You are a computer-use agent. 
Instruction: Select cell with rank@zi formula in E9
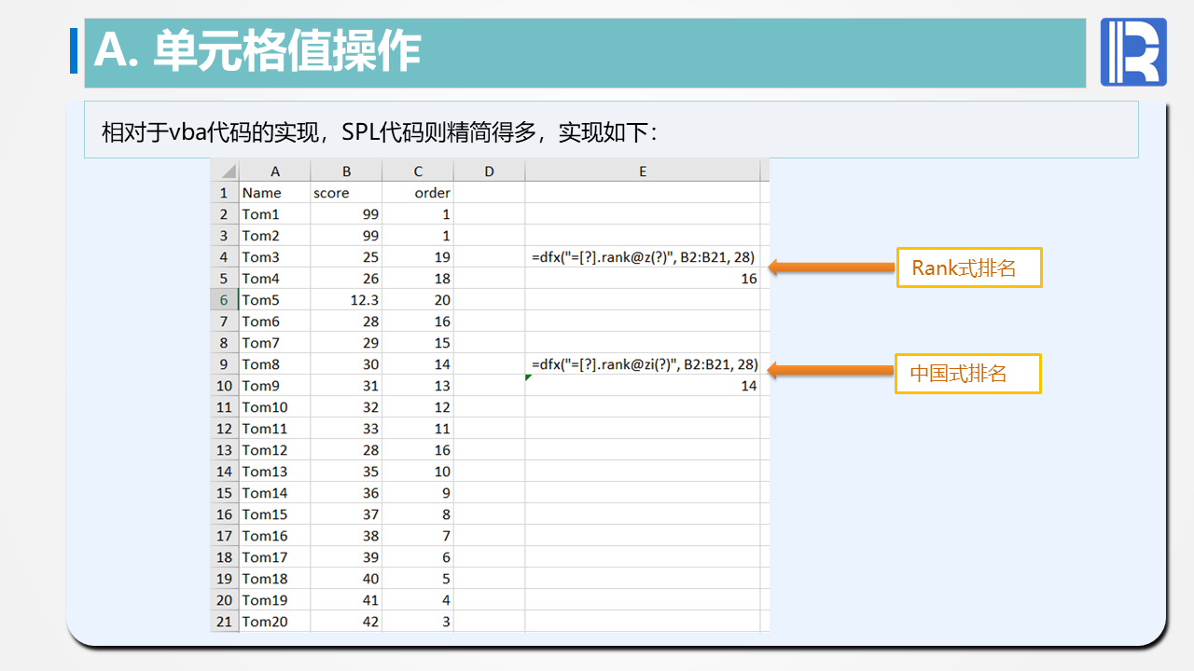[643, 364]
